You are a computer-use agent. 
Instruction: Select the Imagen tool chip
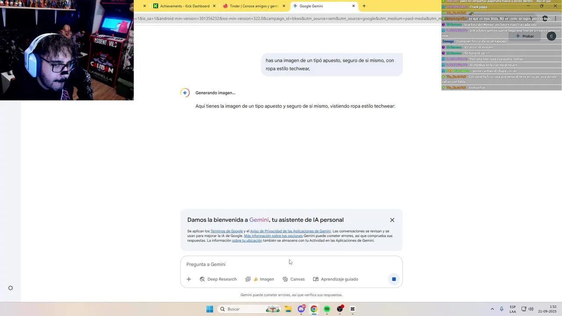260,279
